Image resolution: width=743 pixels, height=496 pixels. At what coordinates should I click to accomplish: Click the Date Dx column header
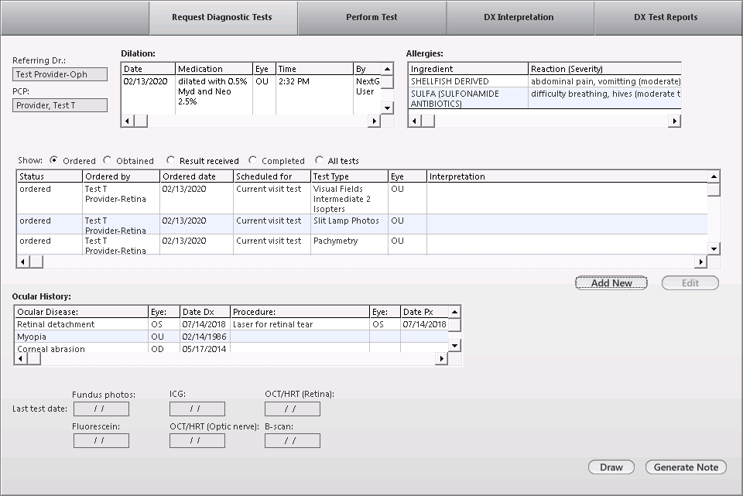(204, 312)
